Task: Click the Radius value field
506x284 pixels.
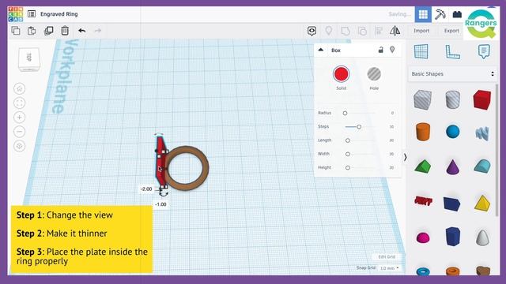Action: tap(392, 113)
